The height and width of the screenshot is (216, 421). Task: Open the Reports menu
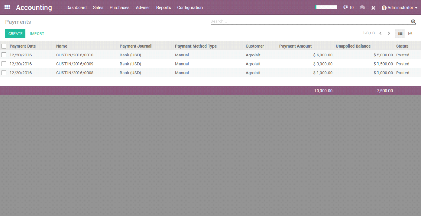[164, 8]
